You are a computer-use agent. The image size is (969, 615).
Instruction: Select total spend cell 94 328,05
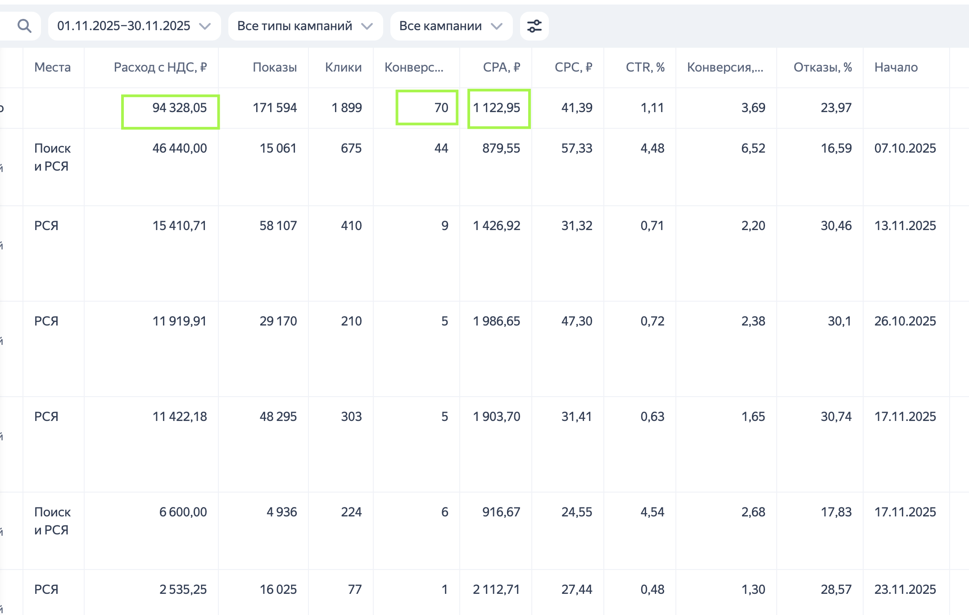pyautogui.click(x=179, y=108)
